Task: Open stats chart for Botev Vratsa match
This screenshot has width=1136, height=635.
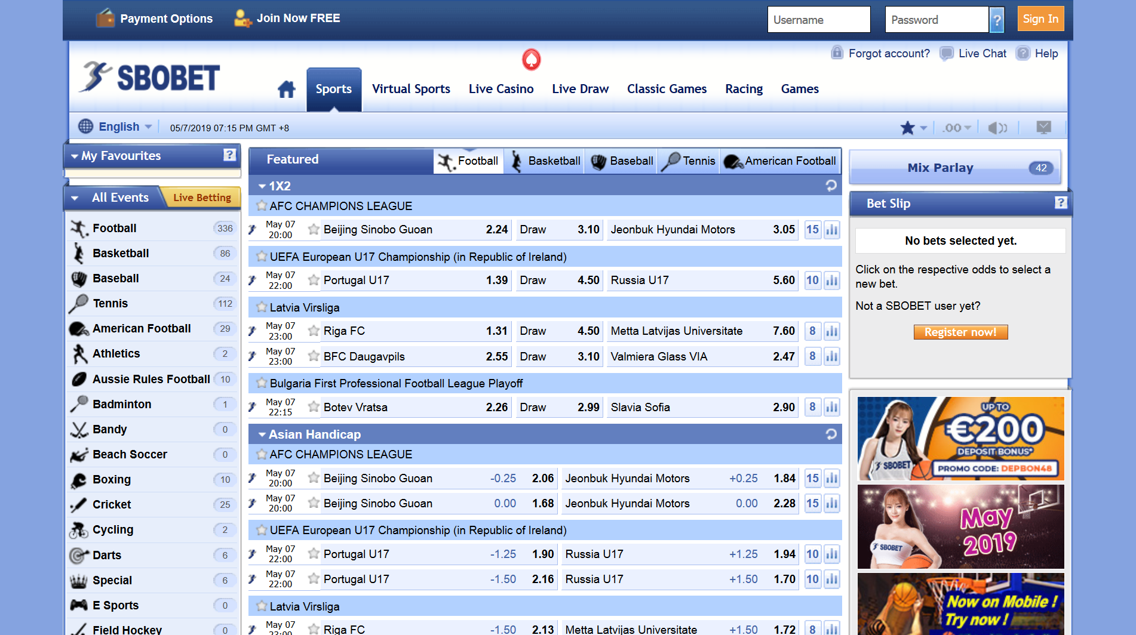Action: coord(832,407)
